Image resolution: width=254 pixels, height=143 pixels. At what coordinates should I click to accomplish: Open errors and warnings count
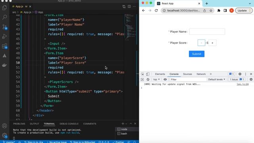[x=104, y=142]
